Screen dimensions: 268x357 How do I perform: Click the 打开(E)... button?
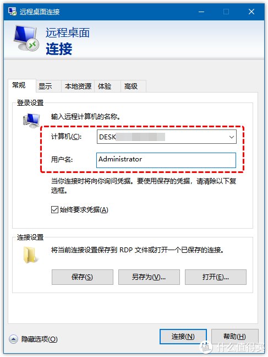click(216, 277)
